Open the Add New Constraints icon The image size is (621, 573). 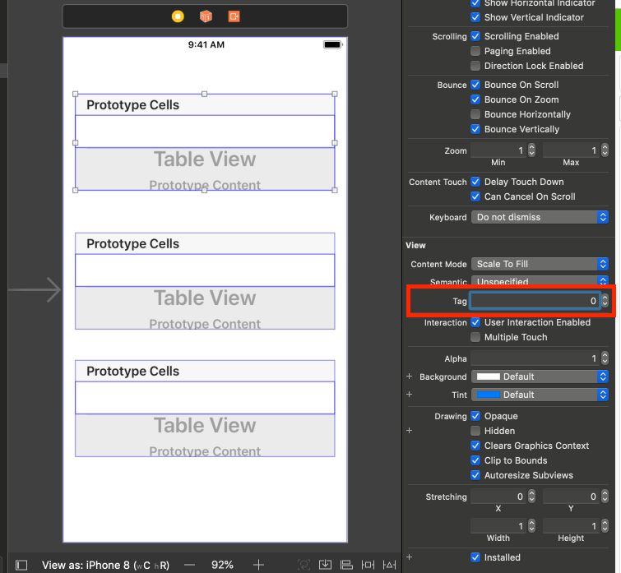(368, 565)
